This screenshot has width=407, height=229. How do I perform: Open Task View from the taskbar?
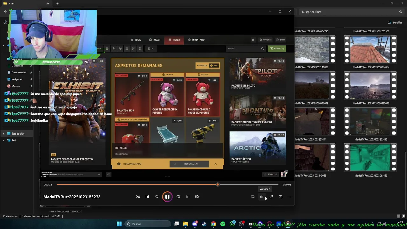pos(176,224)
